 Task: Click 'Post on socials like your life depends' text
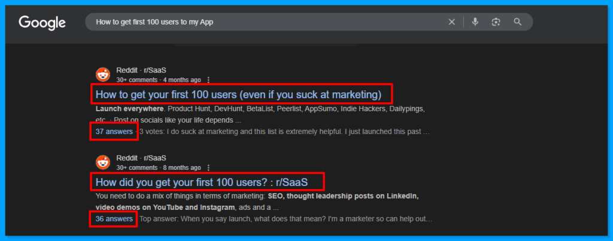click(x=175, y=120)
